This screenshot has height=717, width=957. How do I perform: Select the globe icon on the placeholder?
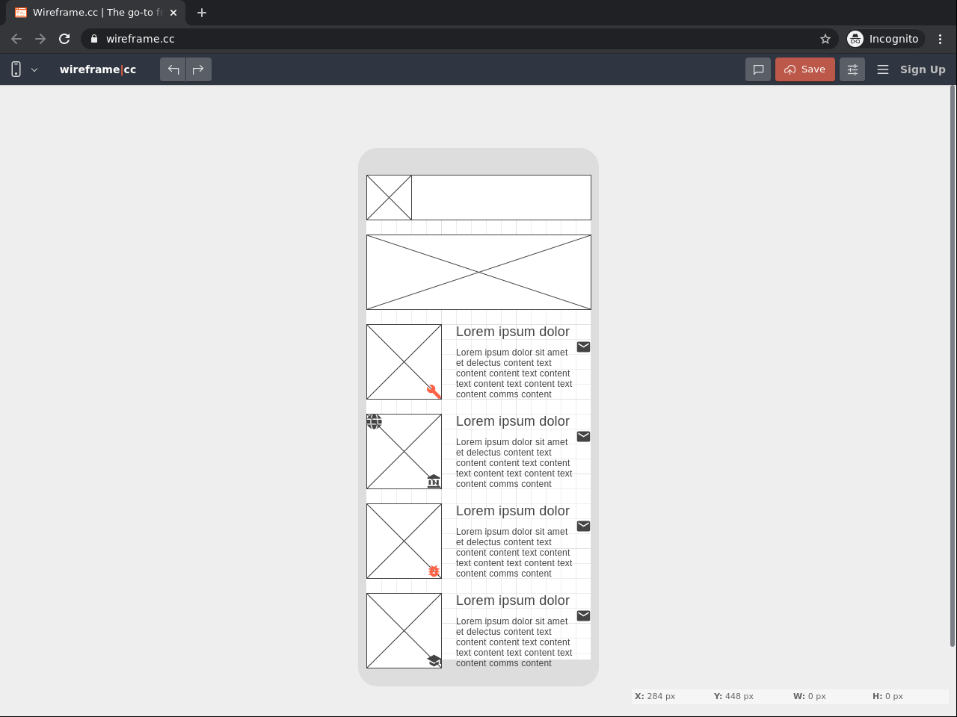pos(374,421)
